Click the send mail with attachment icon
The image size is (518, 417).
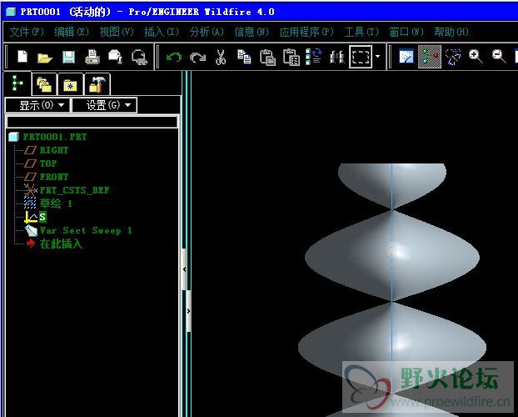115,57
